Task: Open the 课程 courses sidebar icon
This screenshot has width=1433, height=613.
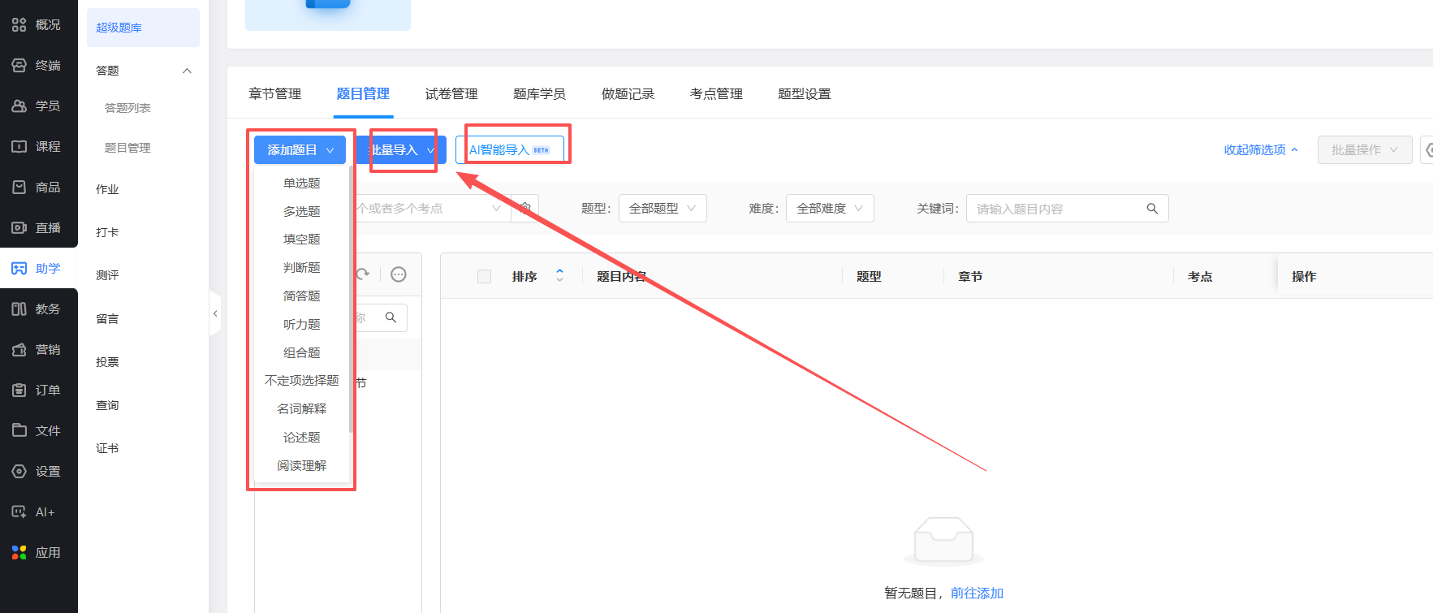Action: pos(19,147)
